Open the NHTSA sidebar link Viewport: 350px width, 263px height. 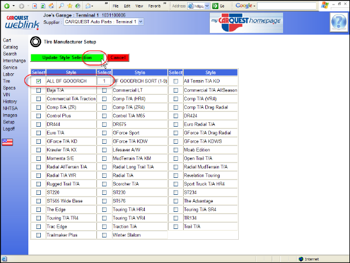click(x=10, y=108)
